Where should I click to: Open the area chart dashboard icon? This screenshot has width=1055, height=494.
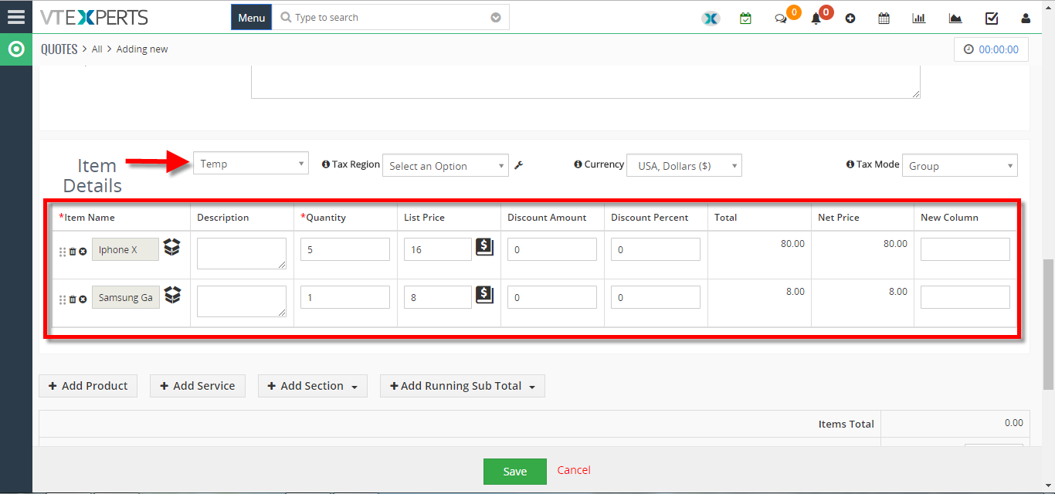tap(955, 19)
